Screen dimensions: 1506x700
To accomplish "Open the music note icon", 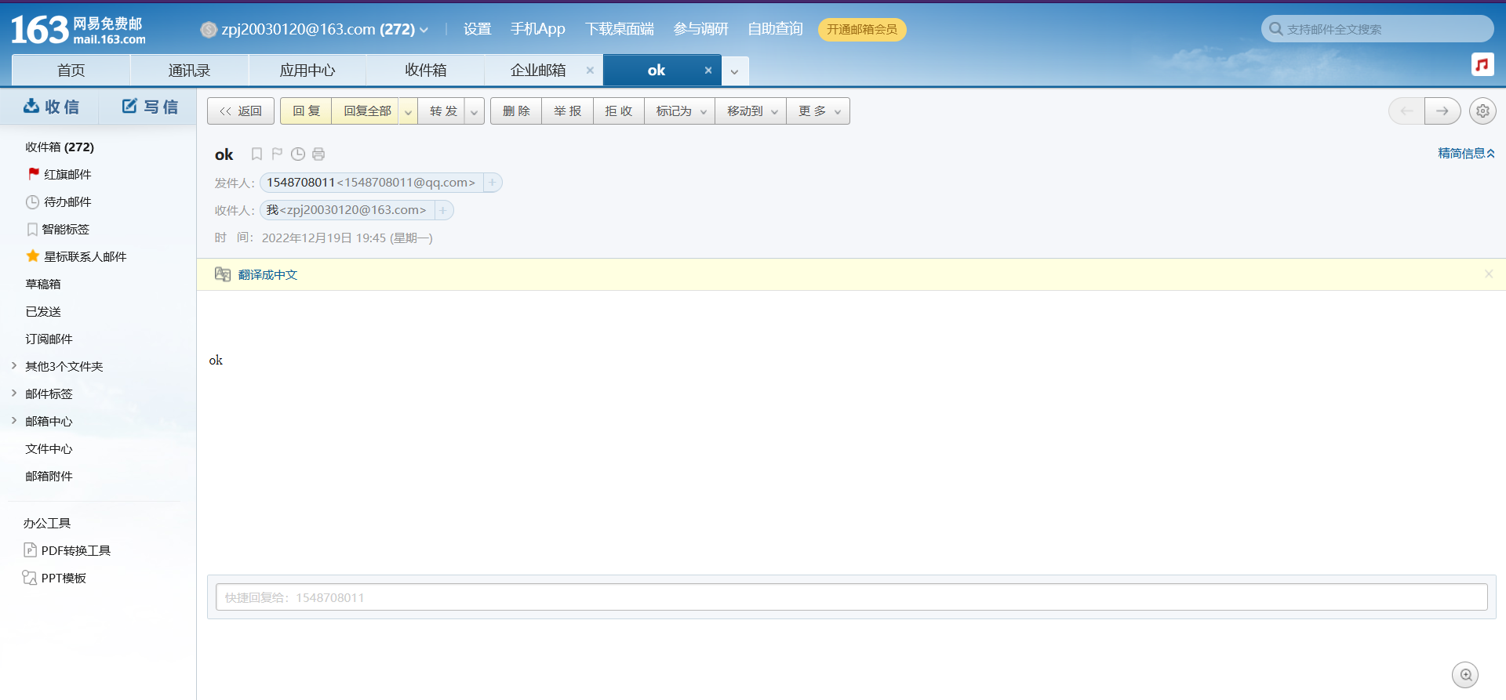I will [x=1482, y=64].
